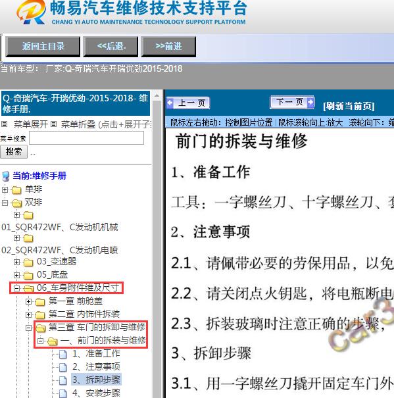The image size is (394, 398).
Task: Click the 05_底盘 folder icon
Action: pos(28,276)
